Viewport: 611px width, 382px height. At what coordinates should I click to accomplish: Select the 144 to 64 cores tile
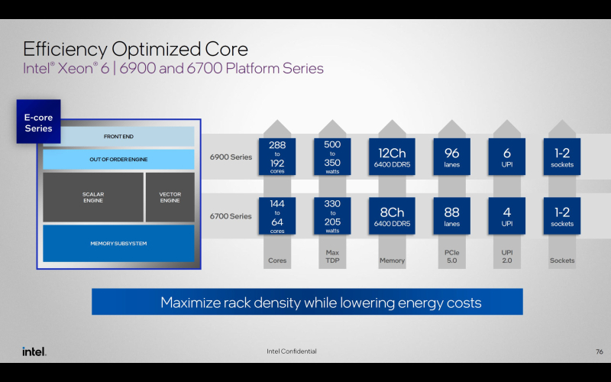point(277,215)
